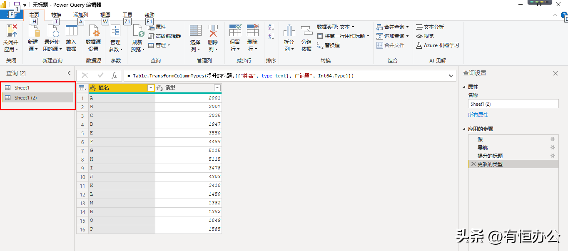The width and height of the screenshot is (568, 251).
Task: Select row number 16
Action: coord(82,229)
